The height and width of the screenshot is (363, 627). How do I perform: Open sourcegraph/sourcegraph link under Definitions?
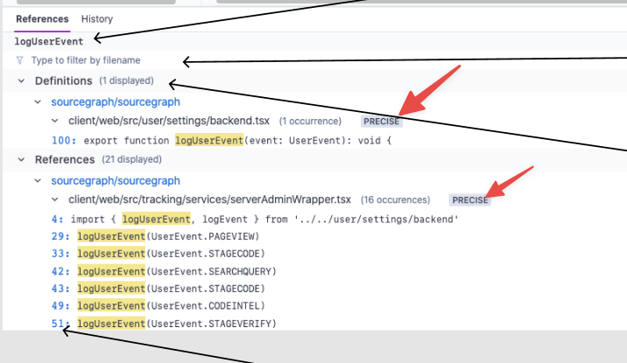pos(116,101)
